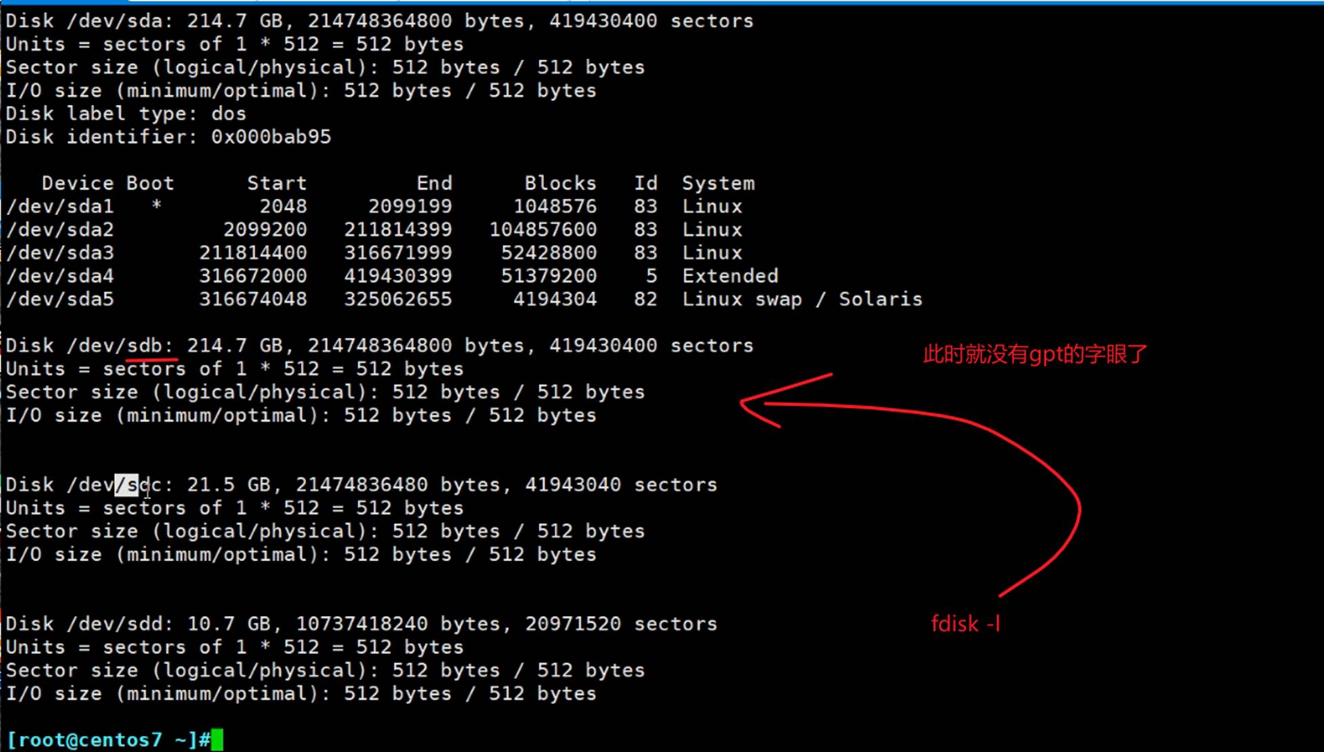Click the Linux swap / Solaris label
This screenshot has height=752, width=1324.
pos(802,299)
